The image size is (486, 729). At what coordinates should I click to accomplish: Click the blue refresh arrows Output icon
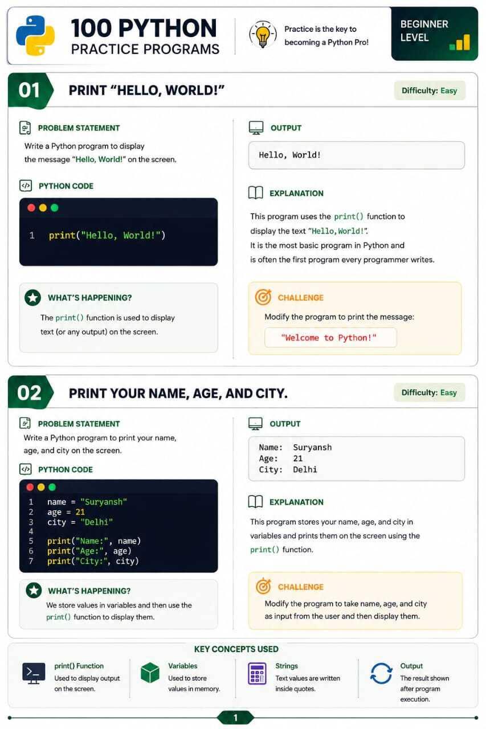[x=381, y=673]
